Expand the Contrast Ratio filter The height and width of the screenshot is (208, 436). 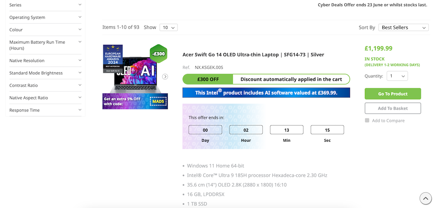coord(45,85)
